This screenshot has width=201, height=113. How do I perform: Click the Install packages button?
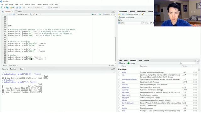(x=122, y=63)
